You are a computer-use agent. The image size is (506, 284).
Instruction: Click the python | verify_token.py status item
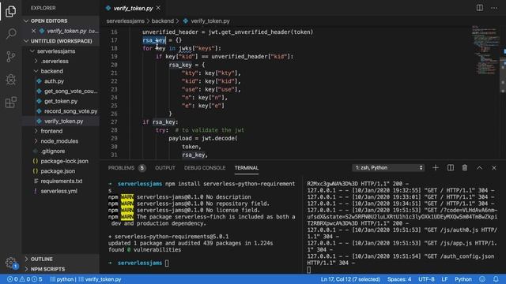[x=86, y=279]
